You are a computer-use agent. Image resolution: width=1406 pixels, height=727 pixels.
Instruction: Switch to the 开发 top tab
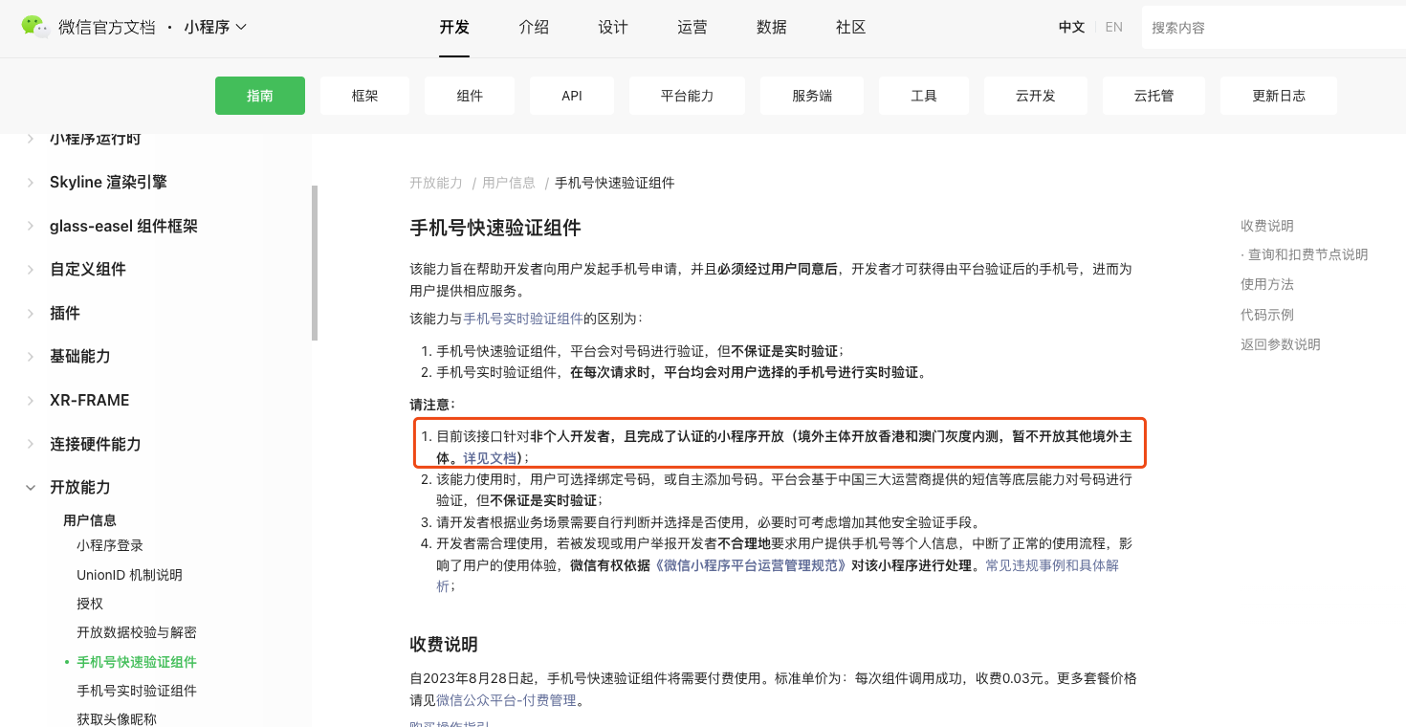pyautogui.click(x=454, y=27)
